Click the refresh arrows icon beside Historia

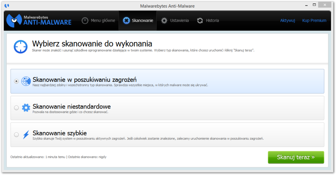[x=200, y=20]
